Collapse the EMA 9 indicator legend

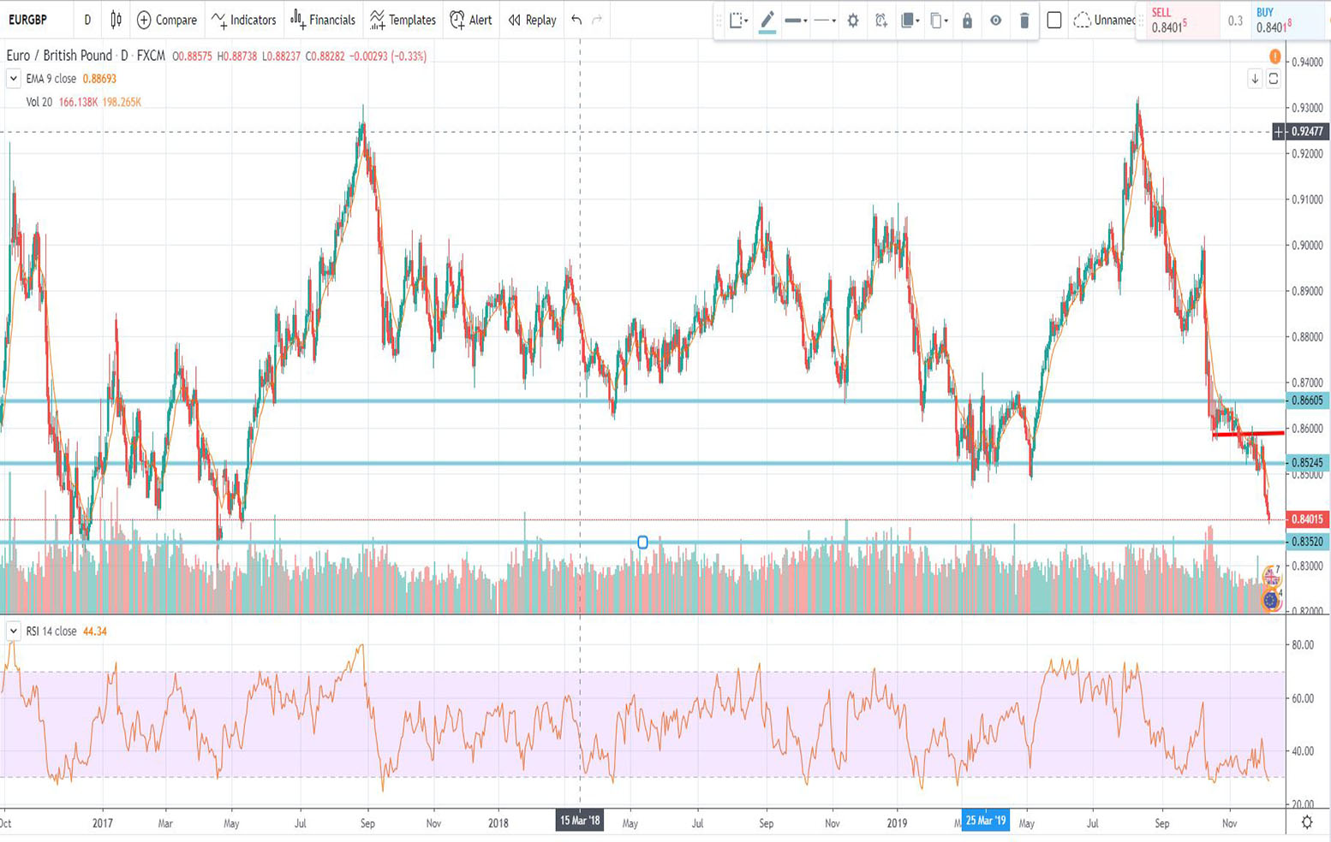(x=13, y=79)
